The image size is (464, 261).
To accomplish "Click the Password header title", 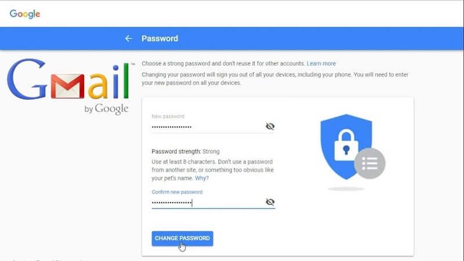I will 160,38.
